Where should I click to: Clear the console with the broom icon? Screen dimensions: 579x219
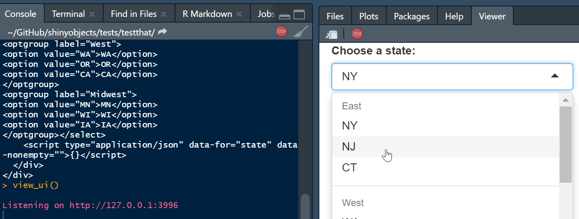click(x=300, y=31)
